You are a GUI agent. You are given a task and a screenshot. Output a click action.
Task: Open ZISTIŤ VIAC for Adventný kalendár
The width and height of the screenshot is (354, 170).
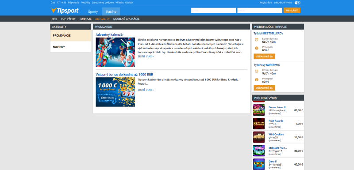coord(146,57)
